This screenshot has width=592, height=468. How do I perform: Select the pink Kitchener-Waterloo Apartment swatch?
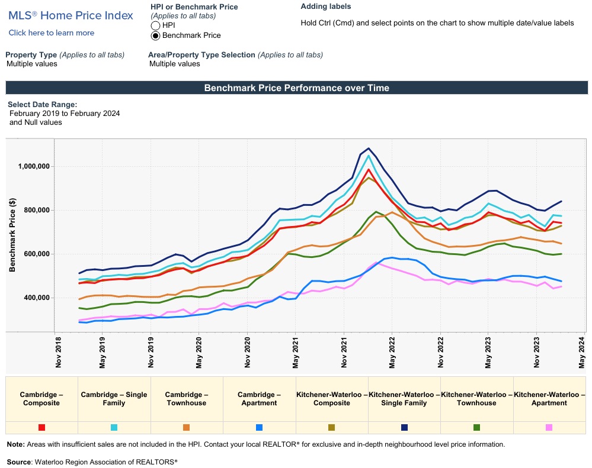[549, 427]
